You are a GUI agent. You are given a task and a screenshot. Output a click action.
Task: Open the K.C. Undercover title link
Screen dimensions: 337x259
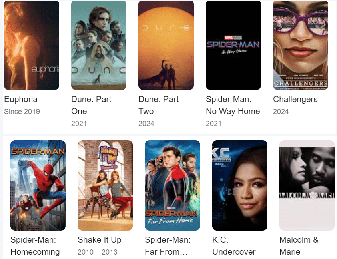(234, 246)
